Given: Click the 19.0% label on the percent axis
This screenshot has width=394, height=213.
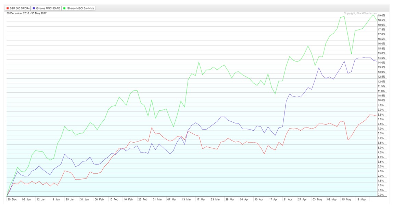Looking at the screenshot, I should [x=381, y=15].
